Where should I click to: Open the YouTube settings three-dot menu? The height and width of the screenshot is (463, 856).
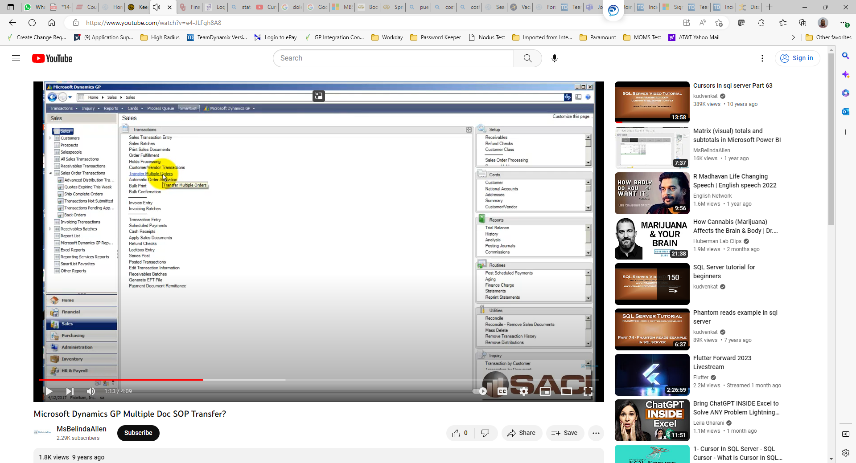coord(762,58)
